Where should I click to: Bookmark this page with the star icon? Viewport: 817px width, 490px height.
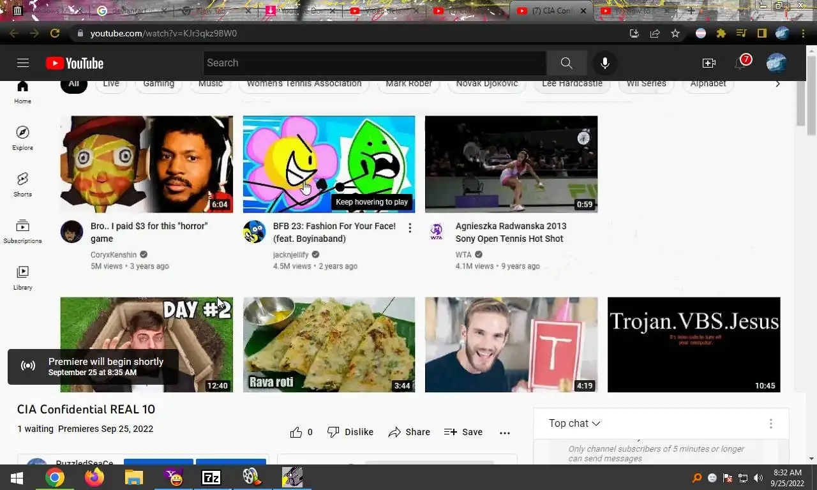click(675, 33)
